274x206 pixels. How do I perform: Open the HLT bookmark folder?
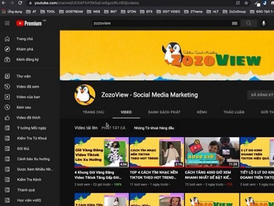tap(212, 12)
